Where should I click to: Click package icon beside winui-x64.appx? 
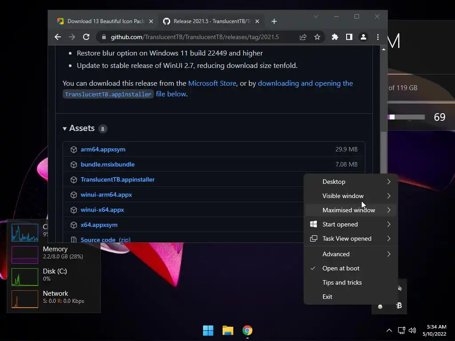[x=74, y=210]
